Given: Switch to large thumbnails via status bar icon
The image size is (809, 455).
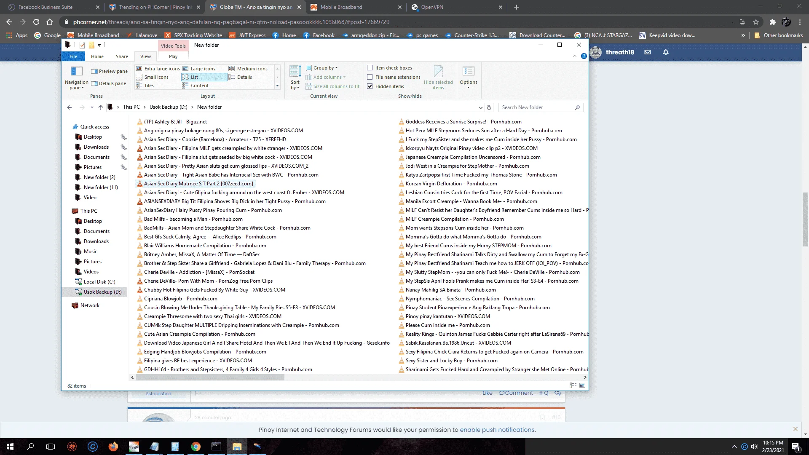Looking at the screenshot, I should [x=582, y=385].
